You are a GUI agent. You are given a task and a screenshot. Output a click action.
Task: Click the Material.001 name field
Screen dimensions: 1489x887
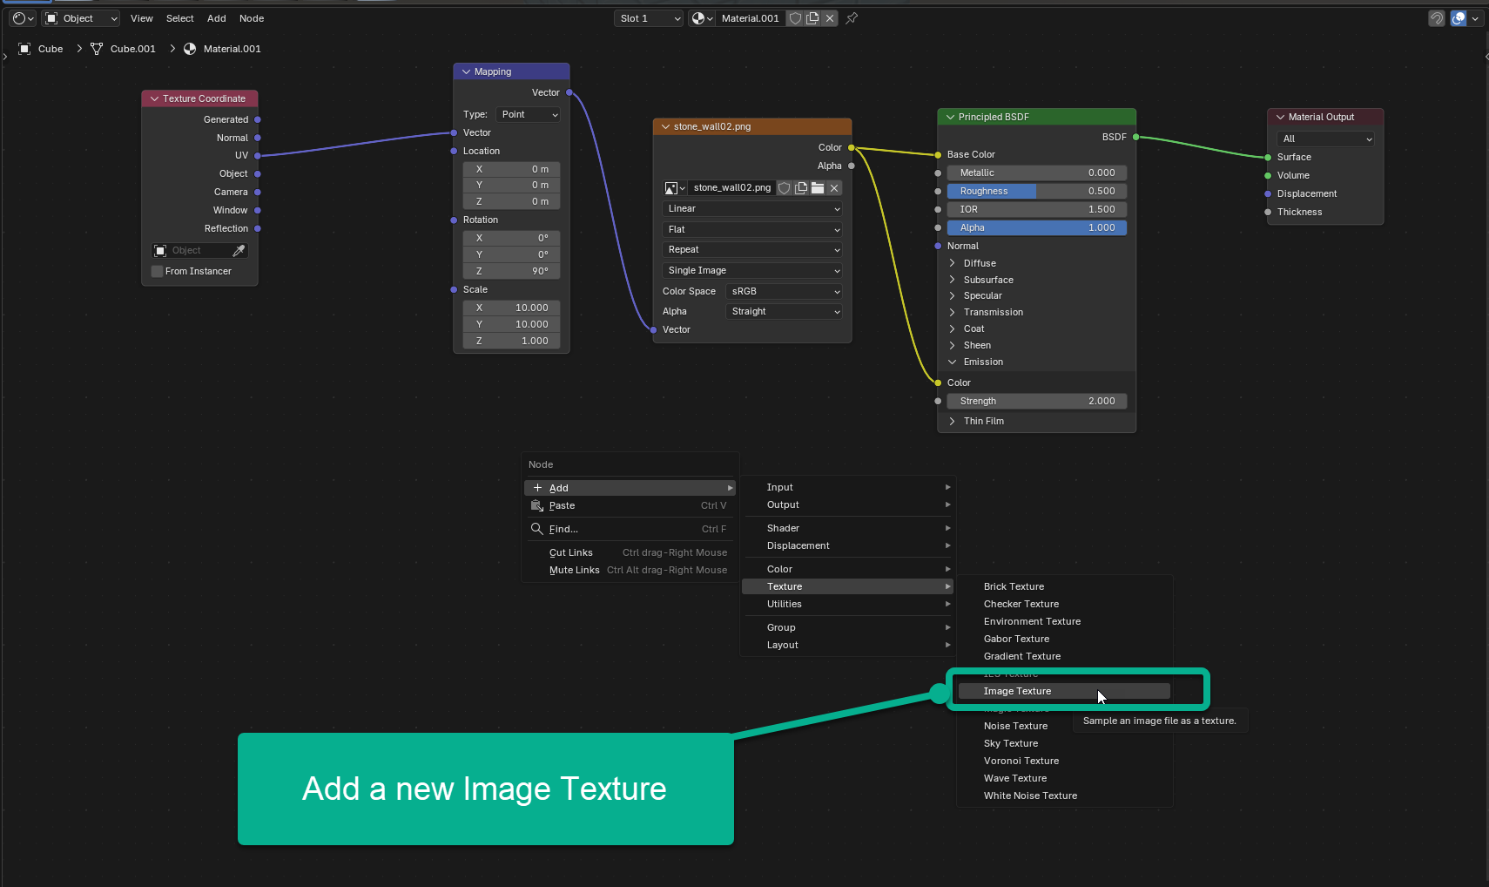750,18
